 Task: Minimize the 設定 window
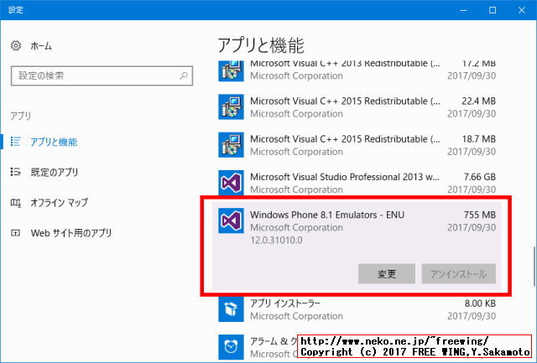pos(463,10)
